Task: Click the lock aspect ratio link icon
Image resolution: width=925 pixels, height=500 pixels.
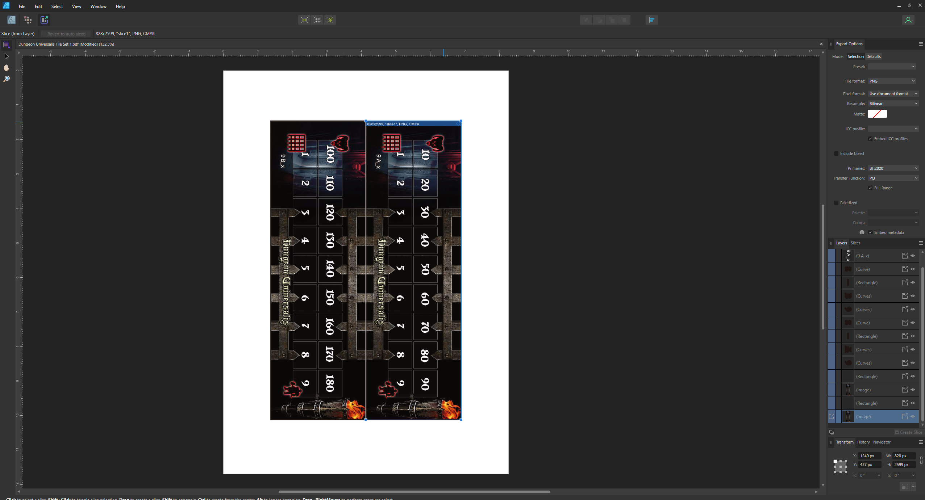Action: coord(921,460)
